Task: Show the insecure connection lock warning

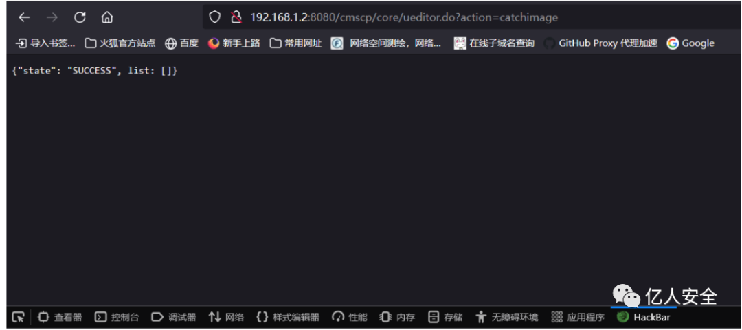Action: click(x=236, y=17)
